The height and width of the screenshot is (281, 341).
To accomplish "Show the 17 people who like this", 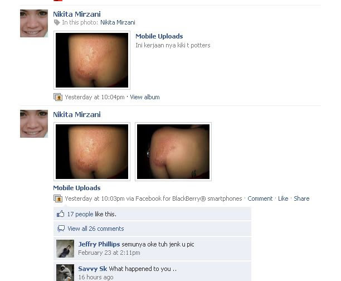I will (80, 214).
